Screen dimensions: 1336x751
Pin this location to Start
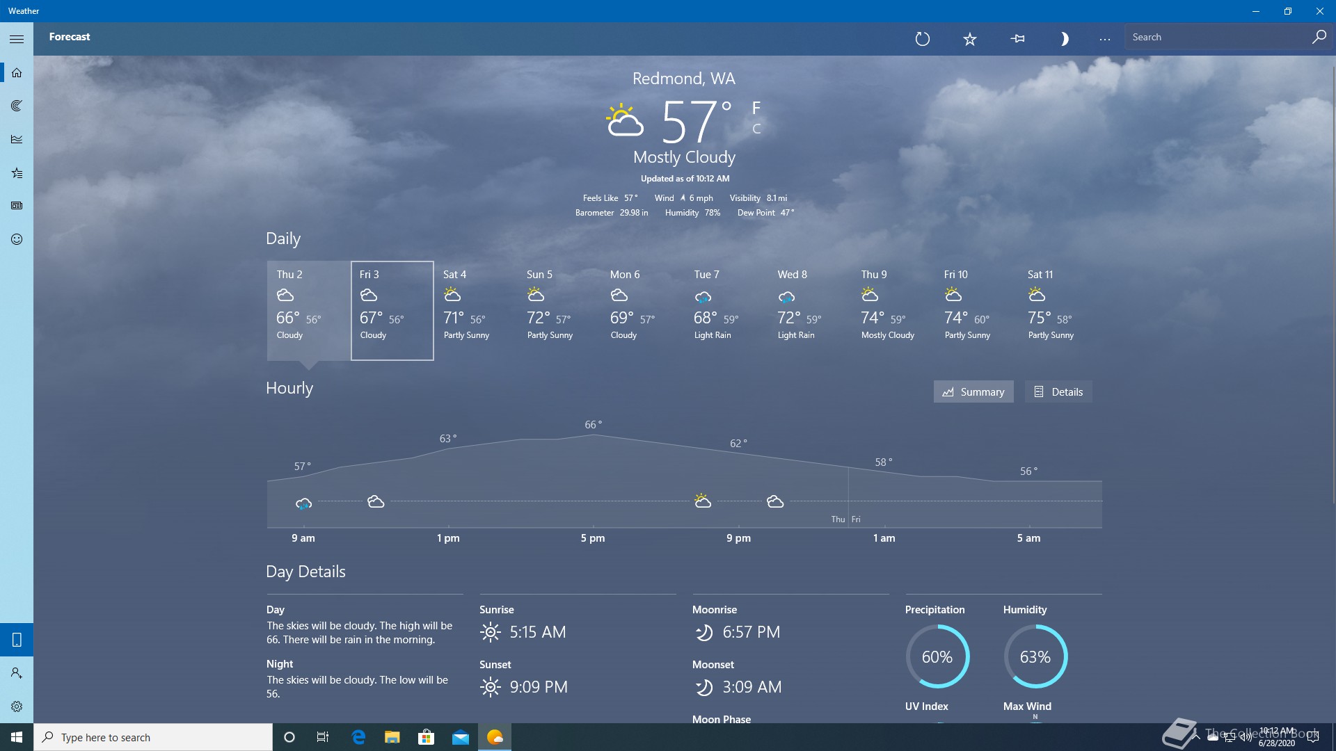click(1017, 39)
